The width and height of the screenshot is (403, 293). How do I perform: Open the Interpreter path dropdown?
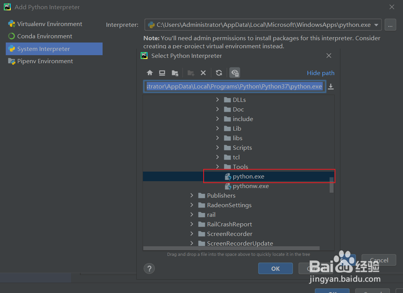click(376, 25)
